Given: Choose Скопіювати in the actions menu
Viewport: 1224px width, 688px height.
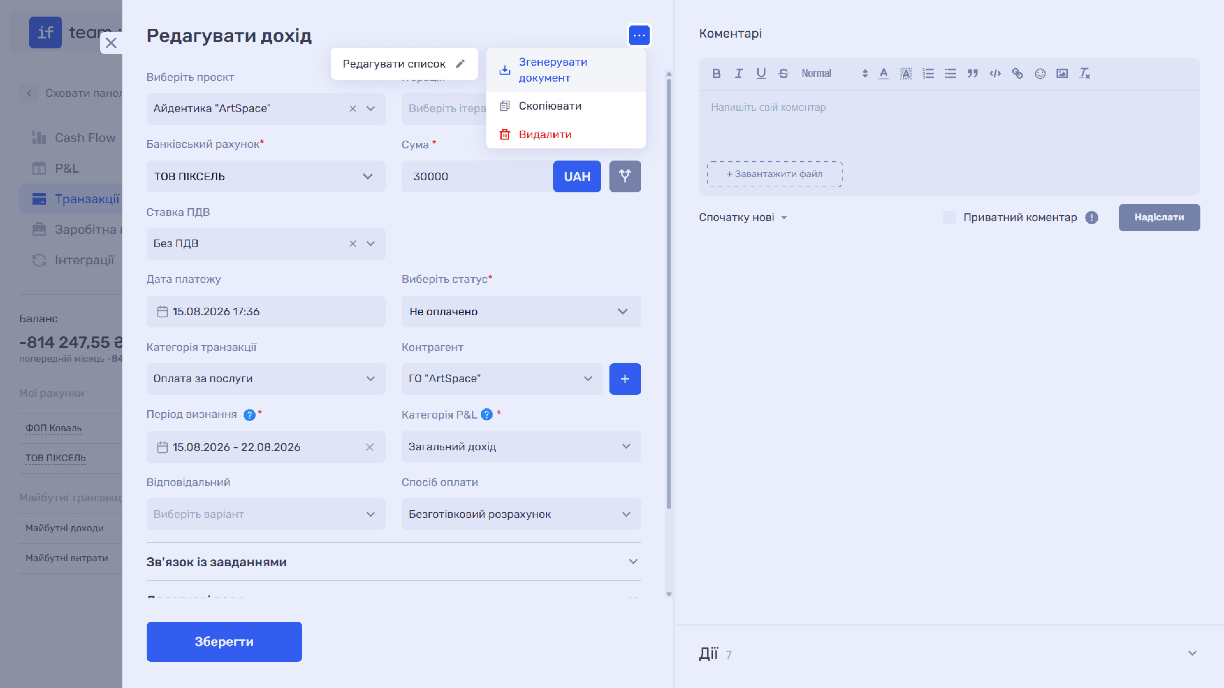Looking at the screenshot, I should (x=565, y=106).
